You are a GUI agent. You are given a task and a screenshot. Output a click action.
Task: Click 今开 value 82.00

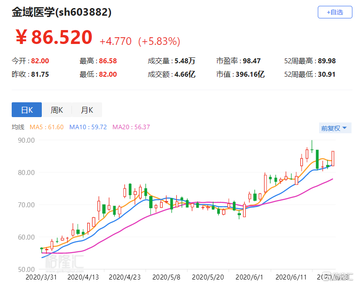tap(40, 61)
